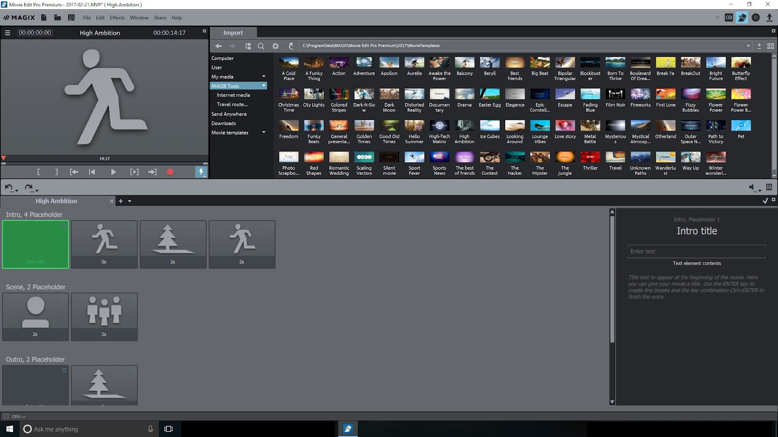This screenshot has width=778, height=437.
Task: Open the mixer grid icon above the storyboard
Action: (769, 187)
